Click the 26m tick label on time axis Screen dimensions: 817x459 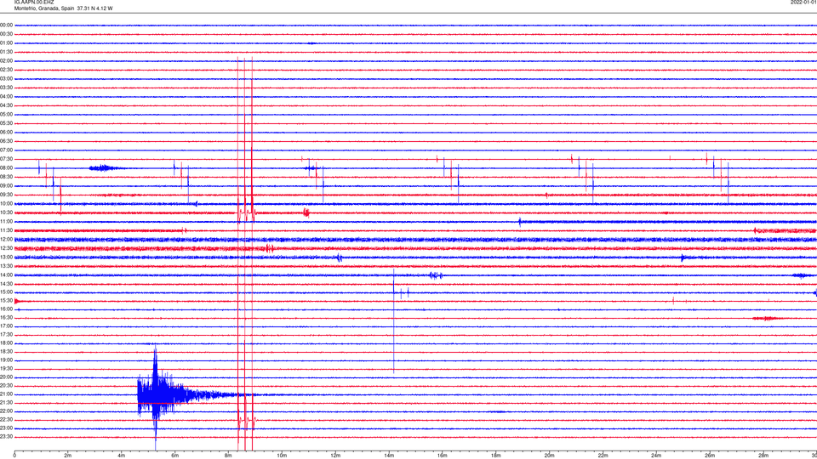[x=710, y=456]
